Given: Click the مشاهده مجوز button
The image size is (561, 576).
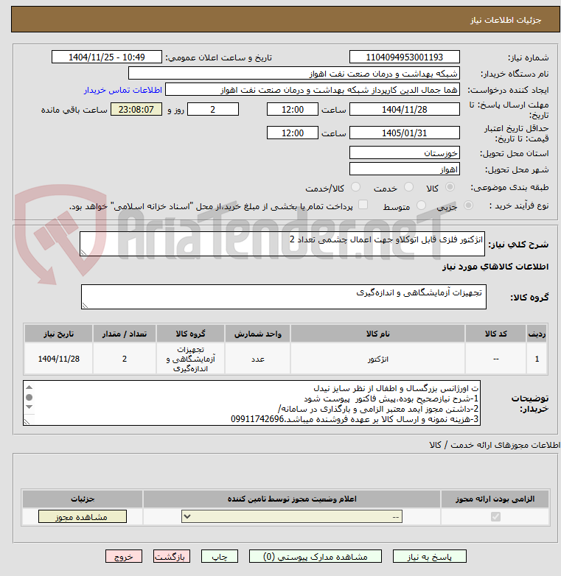Looking at the screenshot, I should tap(83, 517).
